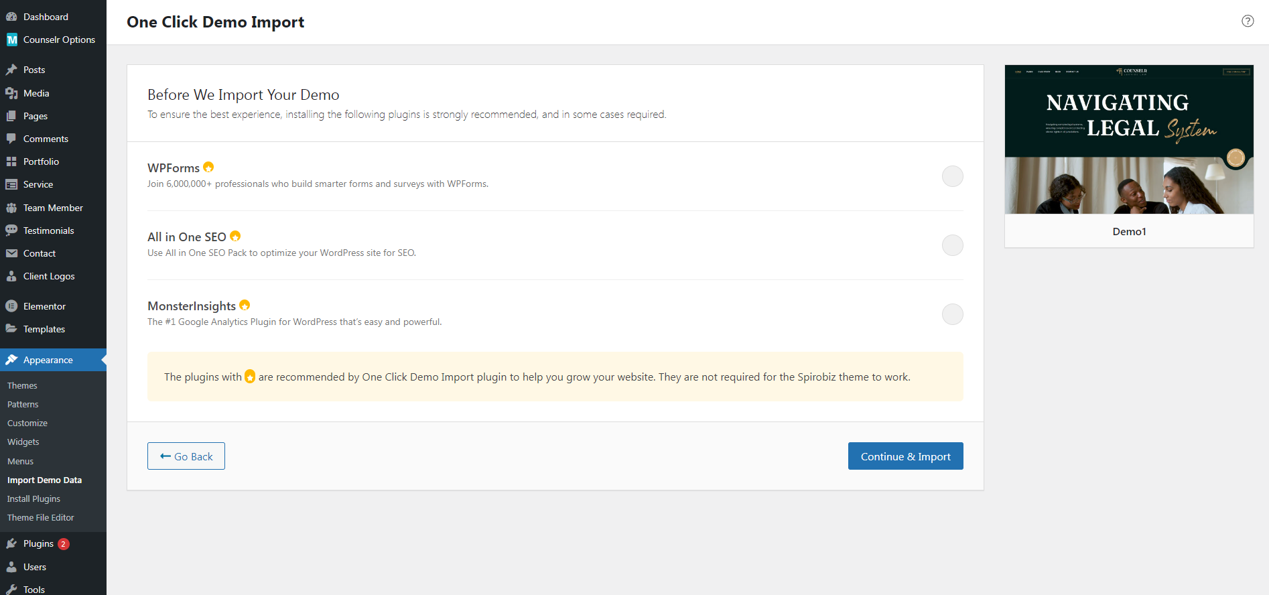Open the Users menu label
Image resolution: width=1269 pixels, height=595 pixels.
(x=35, y=567)
